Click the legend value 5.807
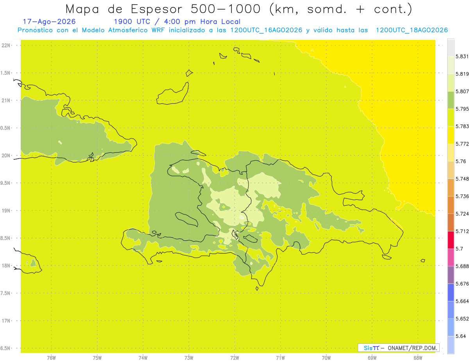Viewport: 469px width, 363px height. 462,91
